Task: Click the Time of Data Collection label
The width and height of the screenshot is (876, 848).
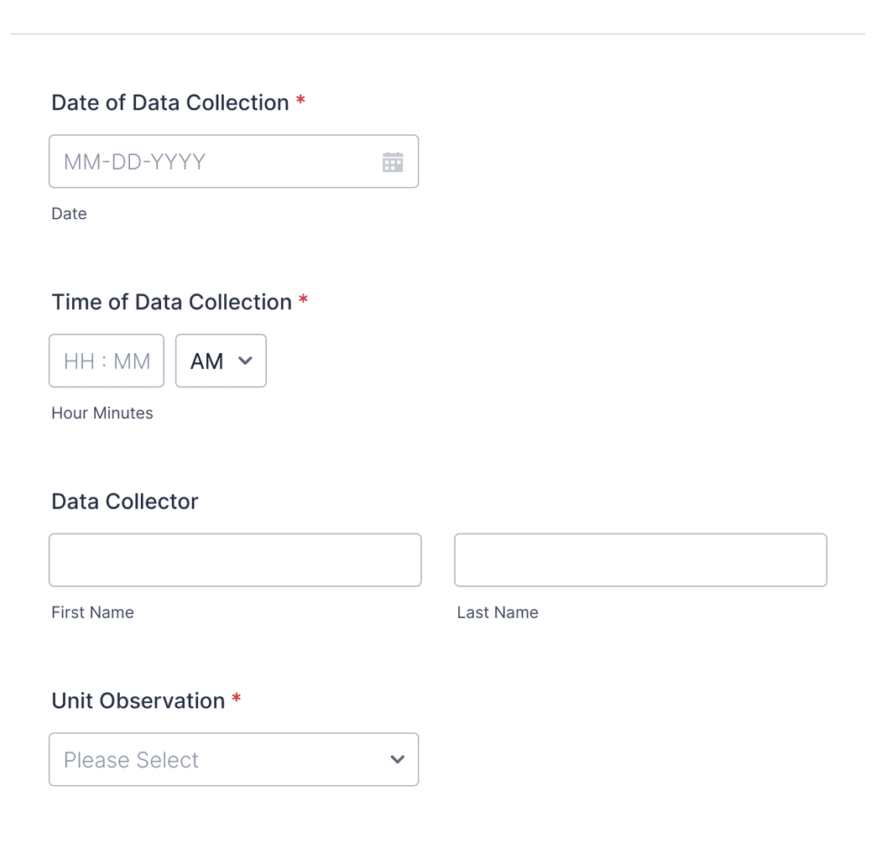Action: click(x=173, y=302)
